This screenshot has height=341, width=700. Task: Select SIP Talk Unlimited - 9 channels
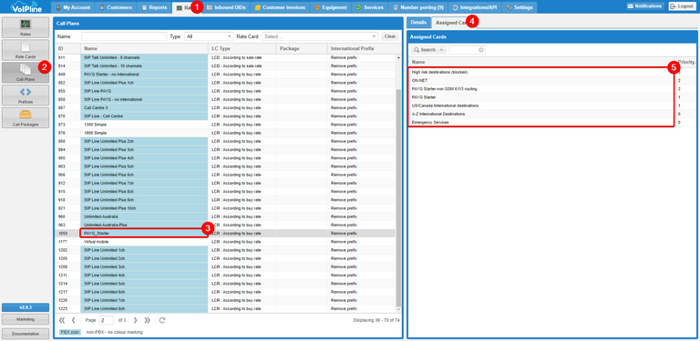224,58
